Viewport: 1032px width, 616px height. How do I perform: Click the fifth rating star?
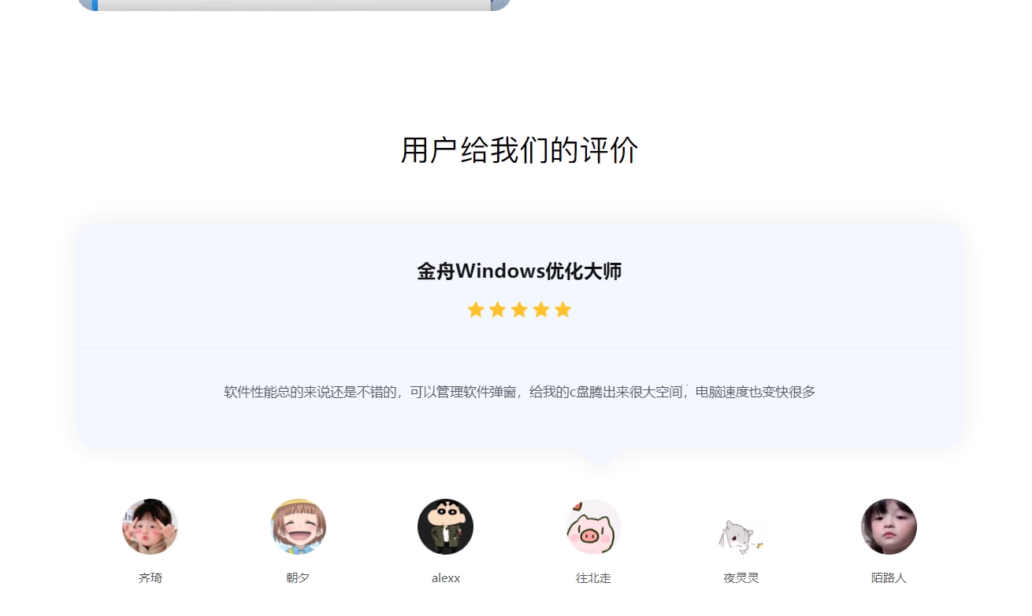pyautogui.click(x=562, y=309)
